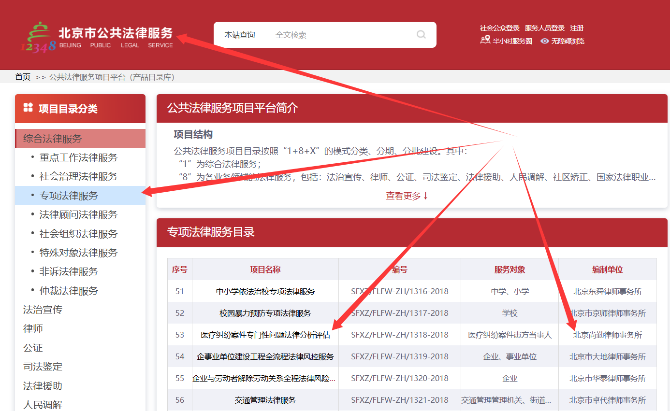This screenshot has width=670, height=411.
Task: Click the search magnifier icon
Action: point(421,35)
